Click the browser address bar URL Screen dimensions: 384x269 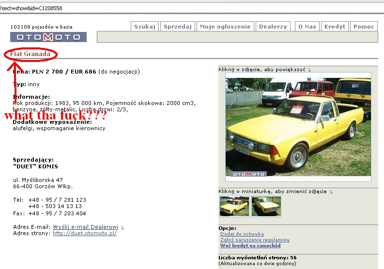(31, 8)
